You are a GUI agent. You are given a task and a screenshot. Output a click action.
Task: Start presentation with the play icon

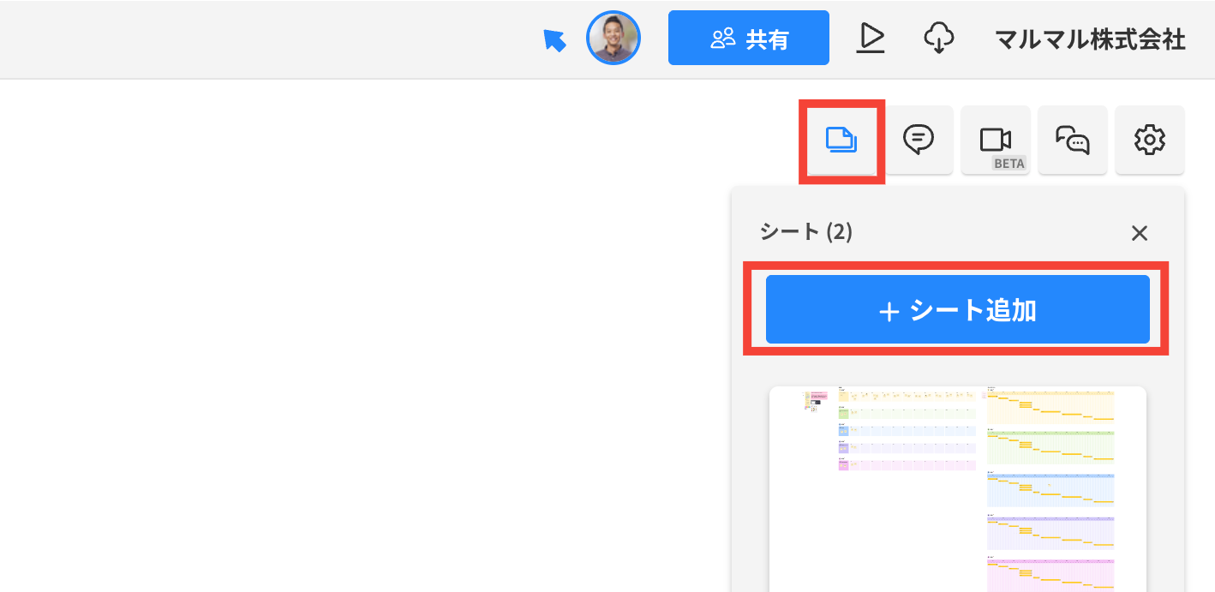[x=871, y=38]
